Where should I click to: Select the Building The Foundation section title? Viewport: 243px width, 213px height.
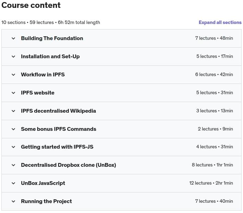point(52,38)
